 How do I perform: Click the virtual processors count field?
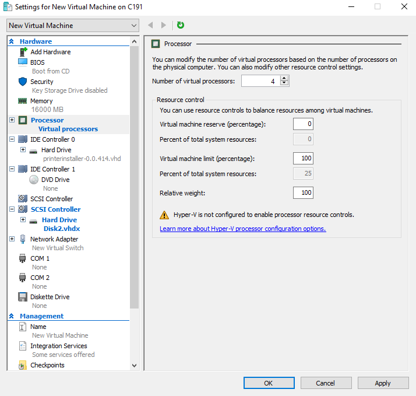(261, 81)
